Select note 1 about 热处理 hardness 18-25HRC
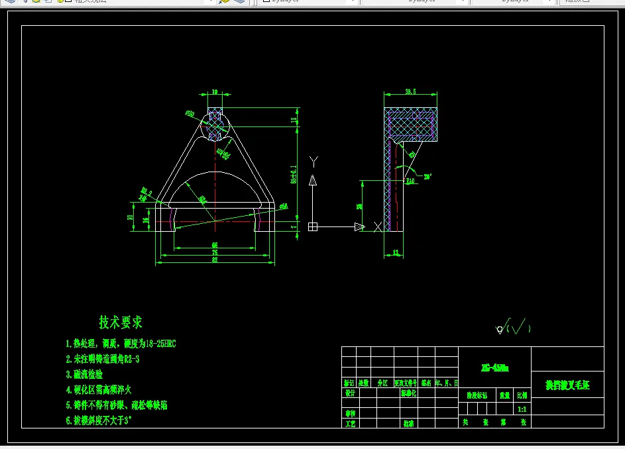 point(121,344)
